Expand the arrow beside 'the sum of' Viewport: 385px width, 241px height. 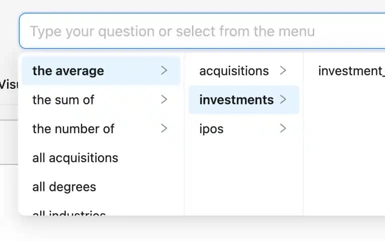point(164,99)
